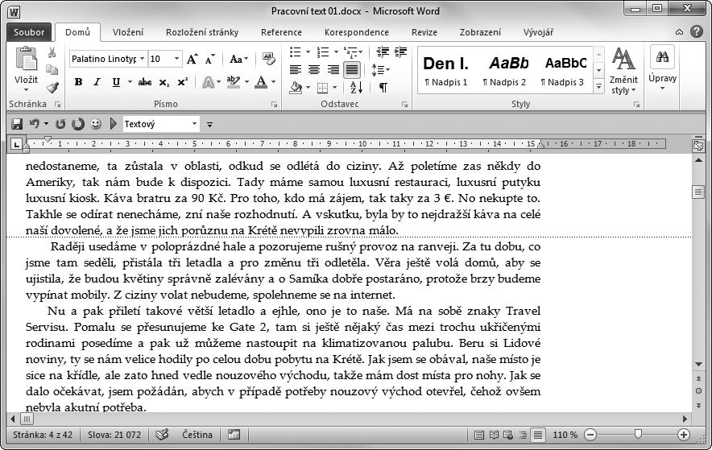Open line spacing dropdown
The width and height of the screenshot is (712, 450).
pyautogui.click(x=380, y=69)
